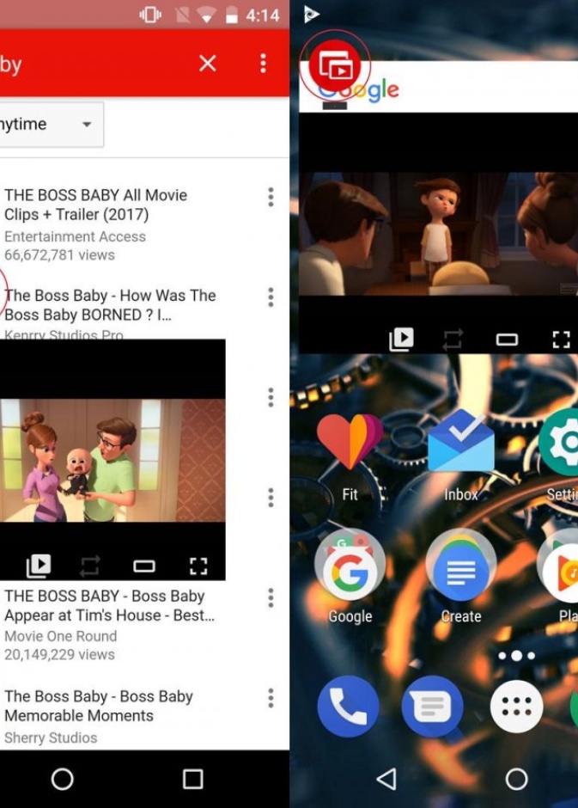Select the Sherry Studios channel name
The image size is (578, 808).
click(x=51, y=738)
